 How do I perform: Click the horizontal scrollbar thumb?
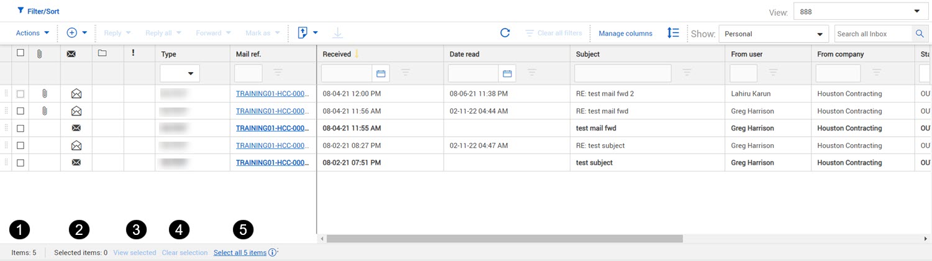click(x=505, y=239)
